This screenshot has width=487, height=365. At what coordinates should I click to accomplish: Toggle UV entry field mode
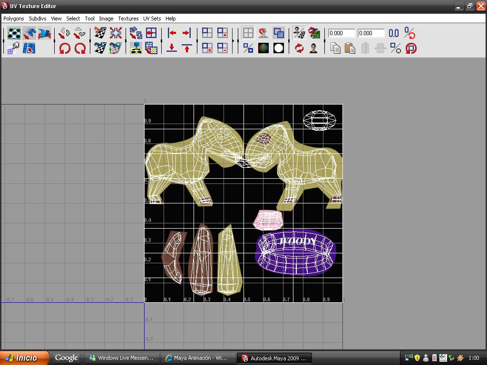click(409, 33)
